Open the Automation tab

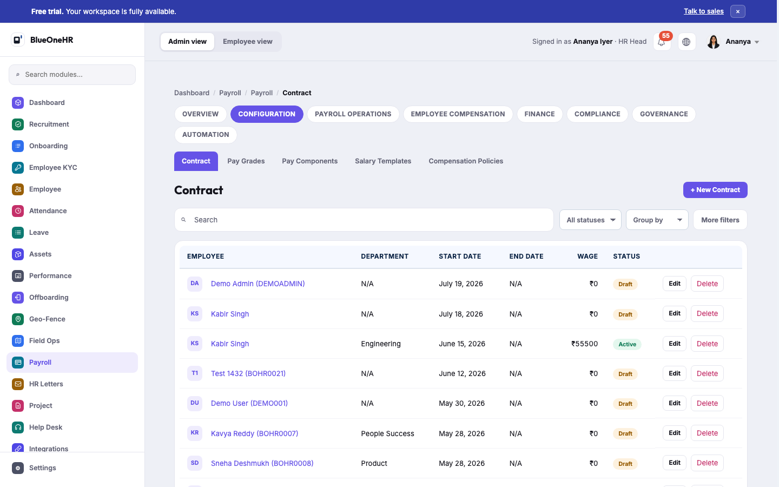coord(206,135)
